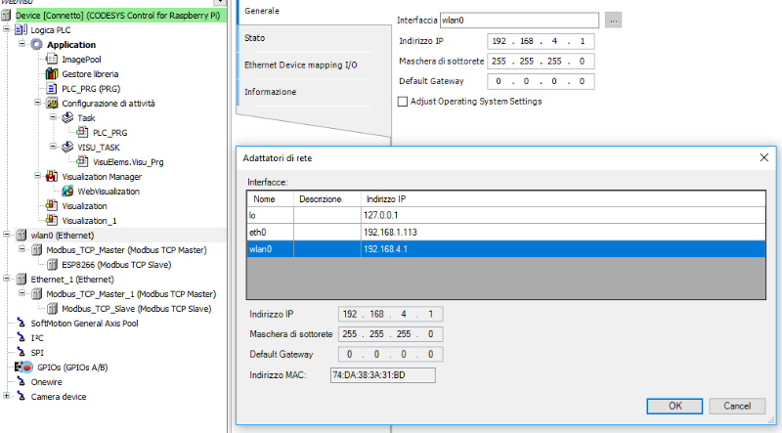This screenshot has height=433, width=782.
Task: Close the Adattatori di rete dialog
Action: (x=764, y=157)
